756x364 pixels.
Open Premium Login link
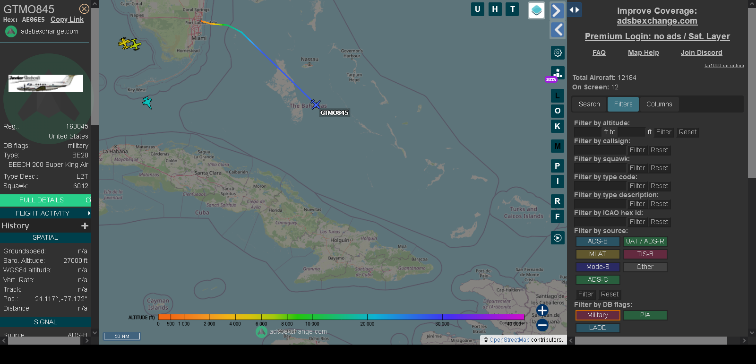[657, 36]
